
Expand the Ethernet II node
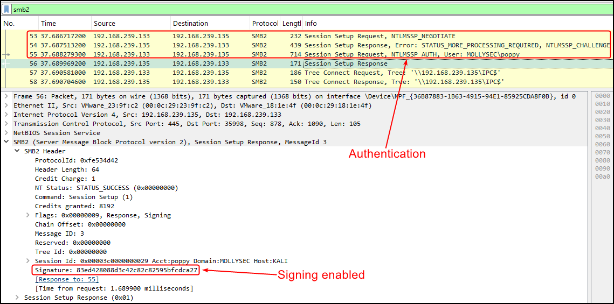[x=6, y=105]
